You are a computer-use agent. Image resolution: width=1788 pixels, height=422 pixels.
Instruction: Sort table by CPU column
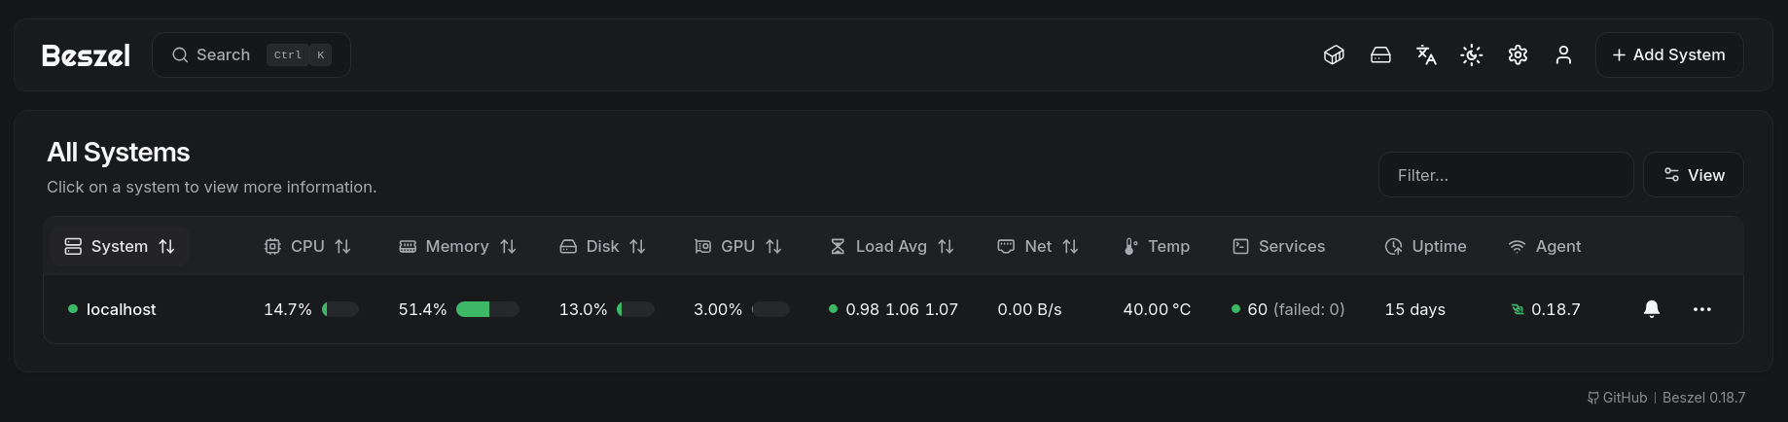point(307,247)
